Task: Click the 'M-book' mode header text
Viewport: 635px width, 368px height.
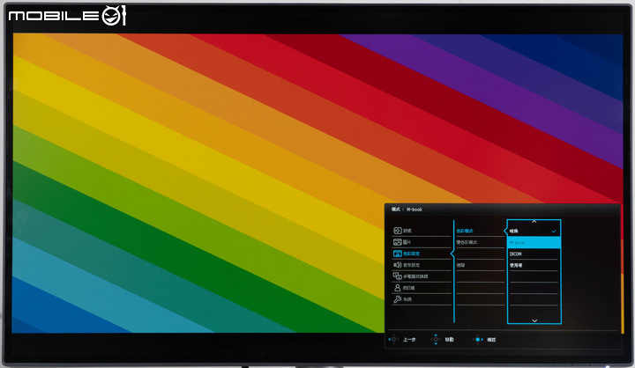Action: coord(415,210)
